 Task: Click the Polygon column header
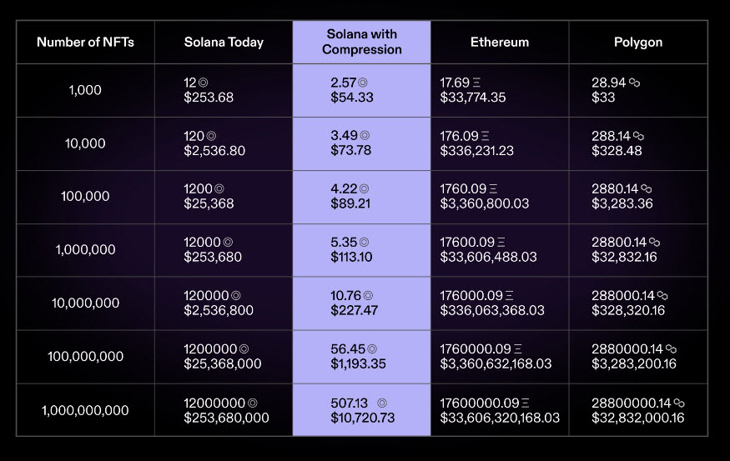click(x=638, y=43)
